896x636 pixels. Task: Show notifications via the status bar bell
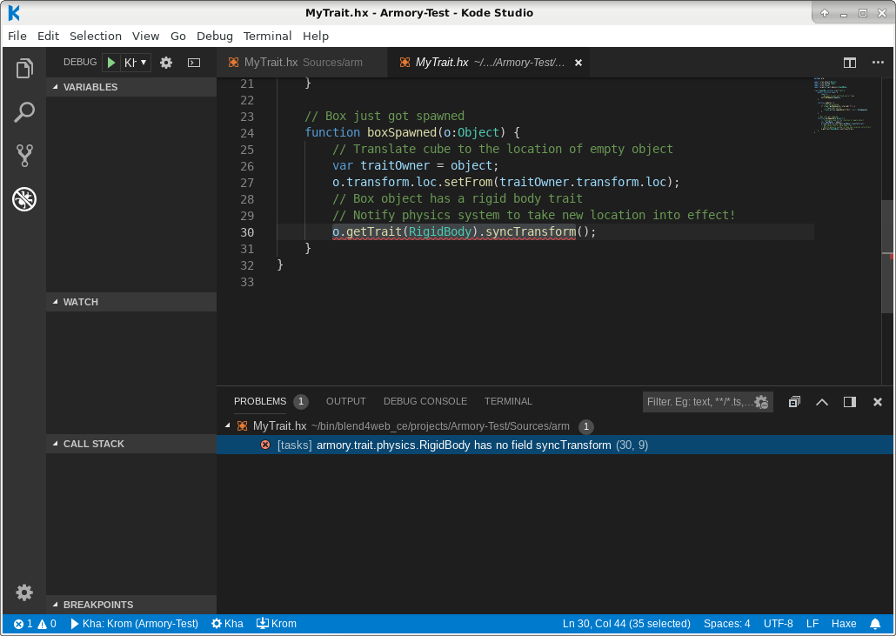point(874,623)
